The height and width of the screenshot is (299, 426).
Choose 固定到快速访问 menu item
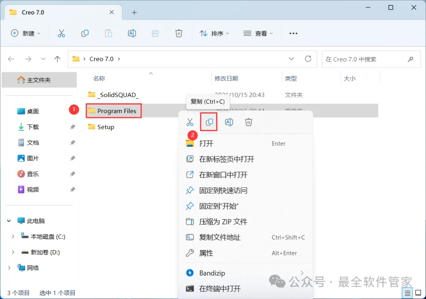pos(246,191)
